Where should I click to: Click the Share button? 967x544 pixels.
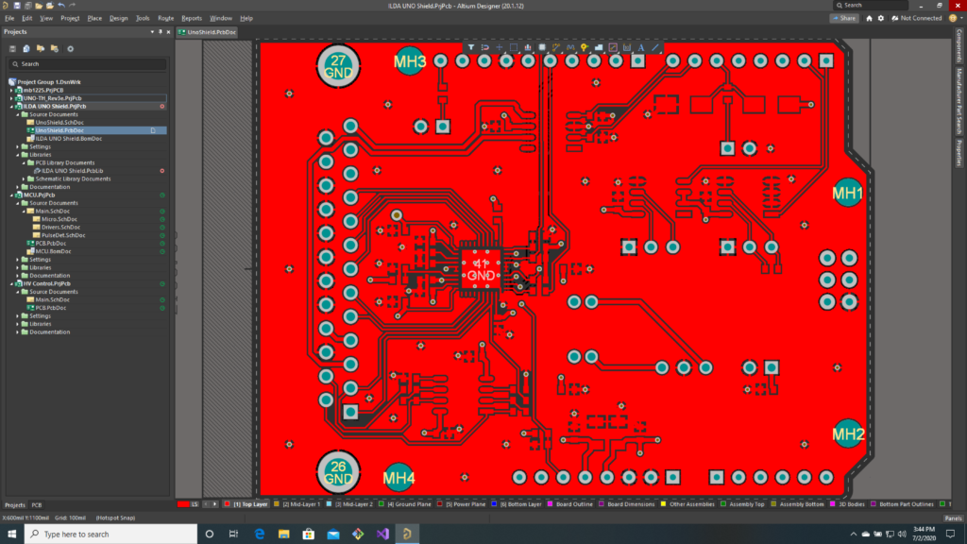point(843,18)
